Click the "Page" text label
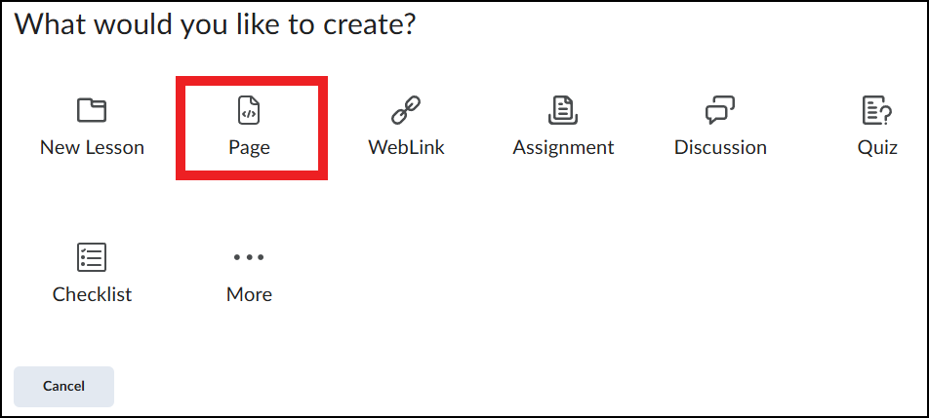 [249, 148]
